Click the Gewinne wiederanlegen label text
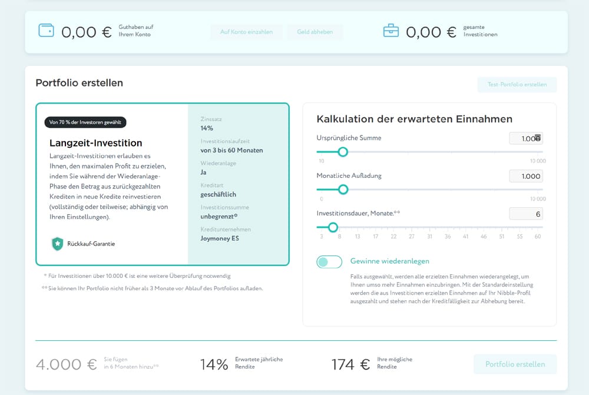The image size is (589, 395). [389, 261]
